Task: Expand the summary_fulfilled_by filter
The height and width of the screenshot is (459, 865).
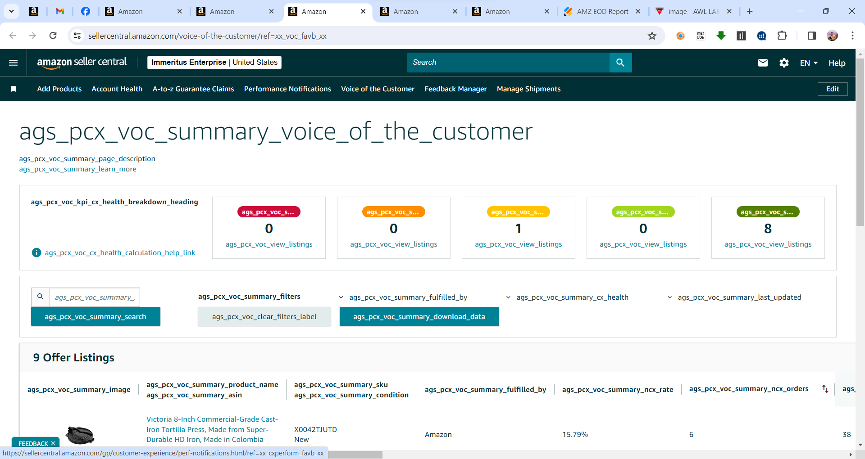Action: [x=403, y=297]
